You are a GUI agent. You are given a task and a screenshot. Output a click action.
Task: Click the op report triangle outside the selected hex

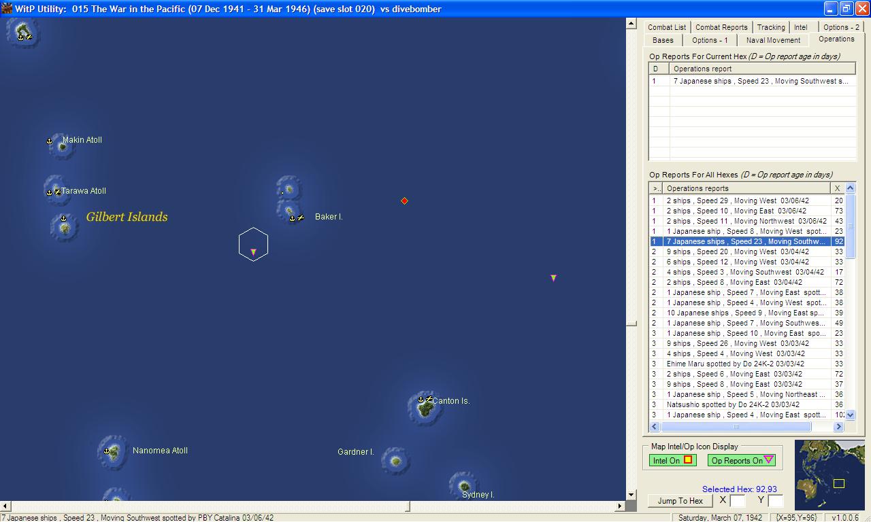(x=553, y=277)
